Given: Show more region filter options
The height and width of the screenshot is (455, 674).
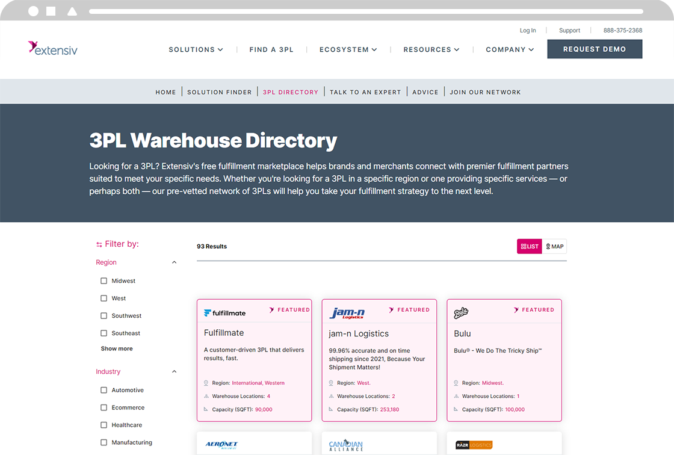Looking at the screenshot, I should [x=117, y=348].
